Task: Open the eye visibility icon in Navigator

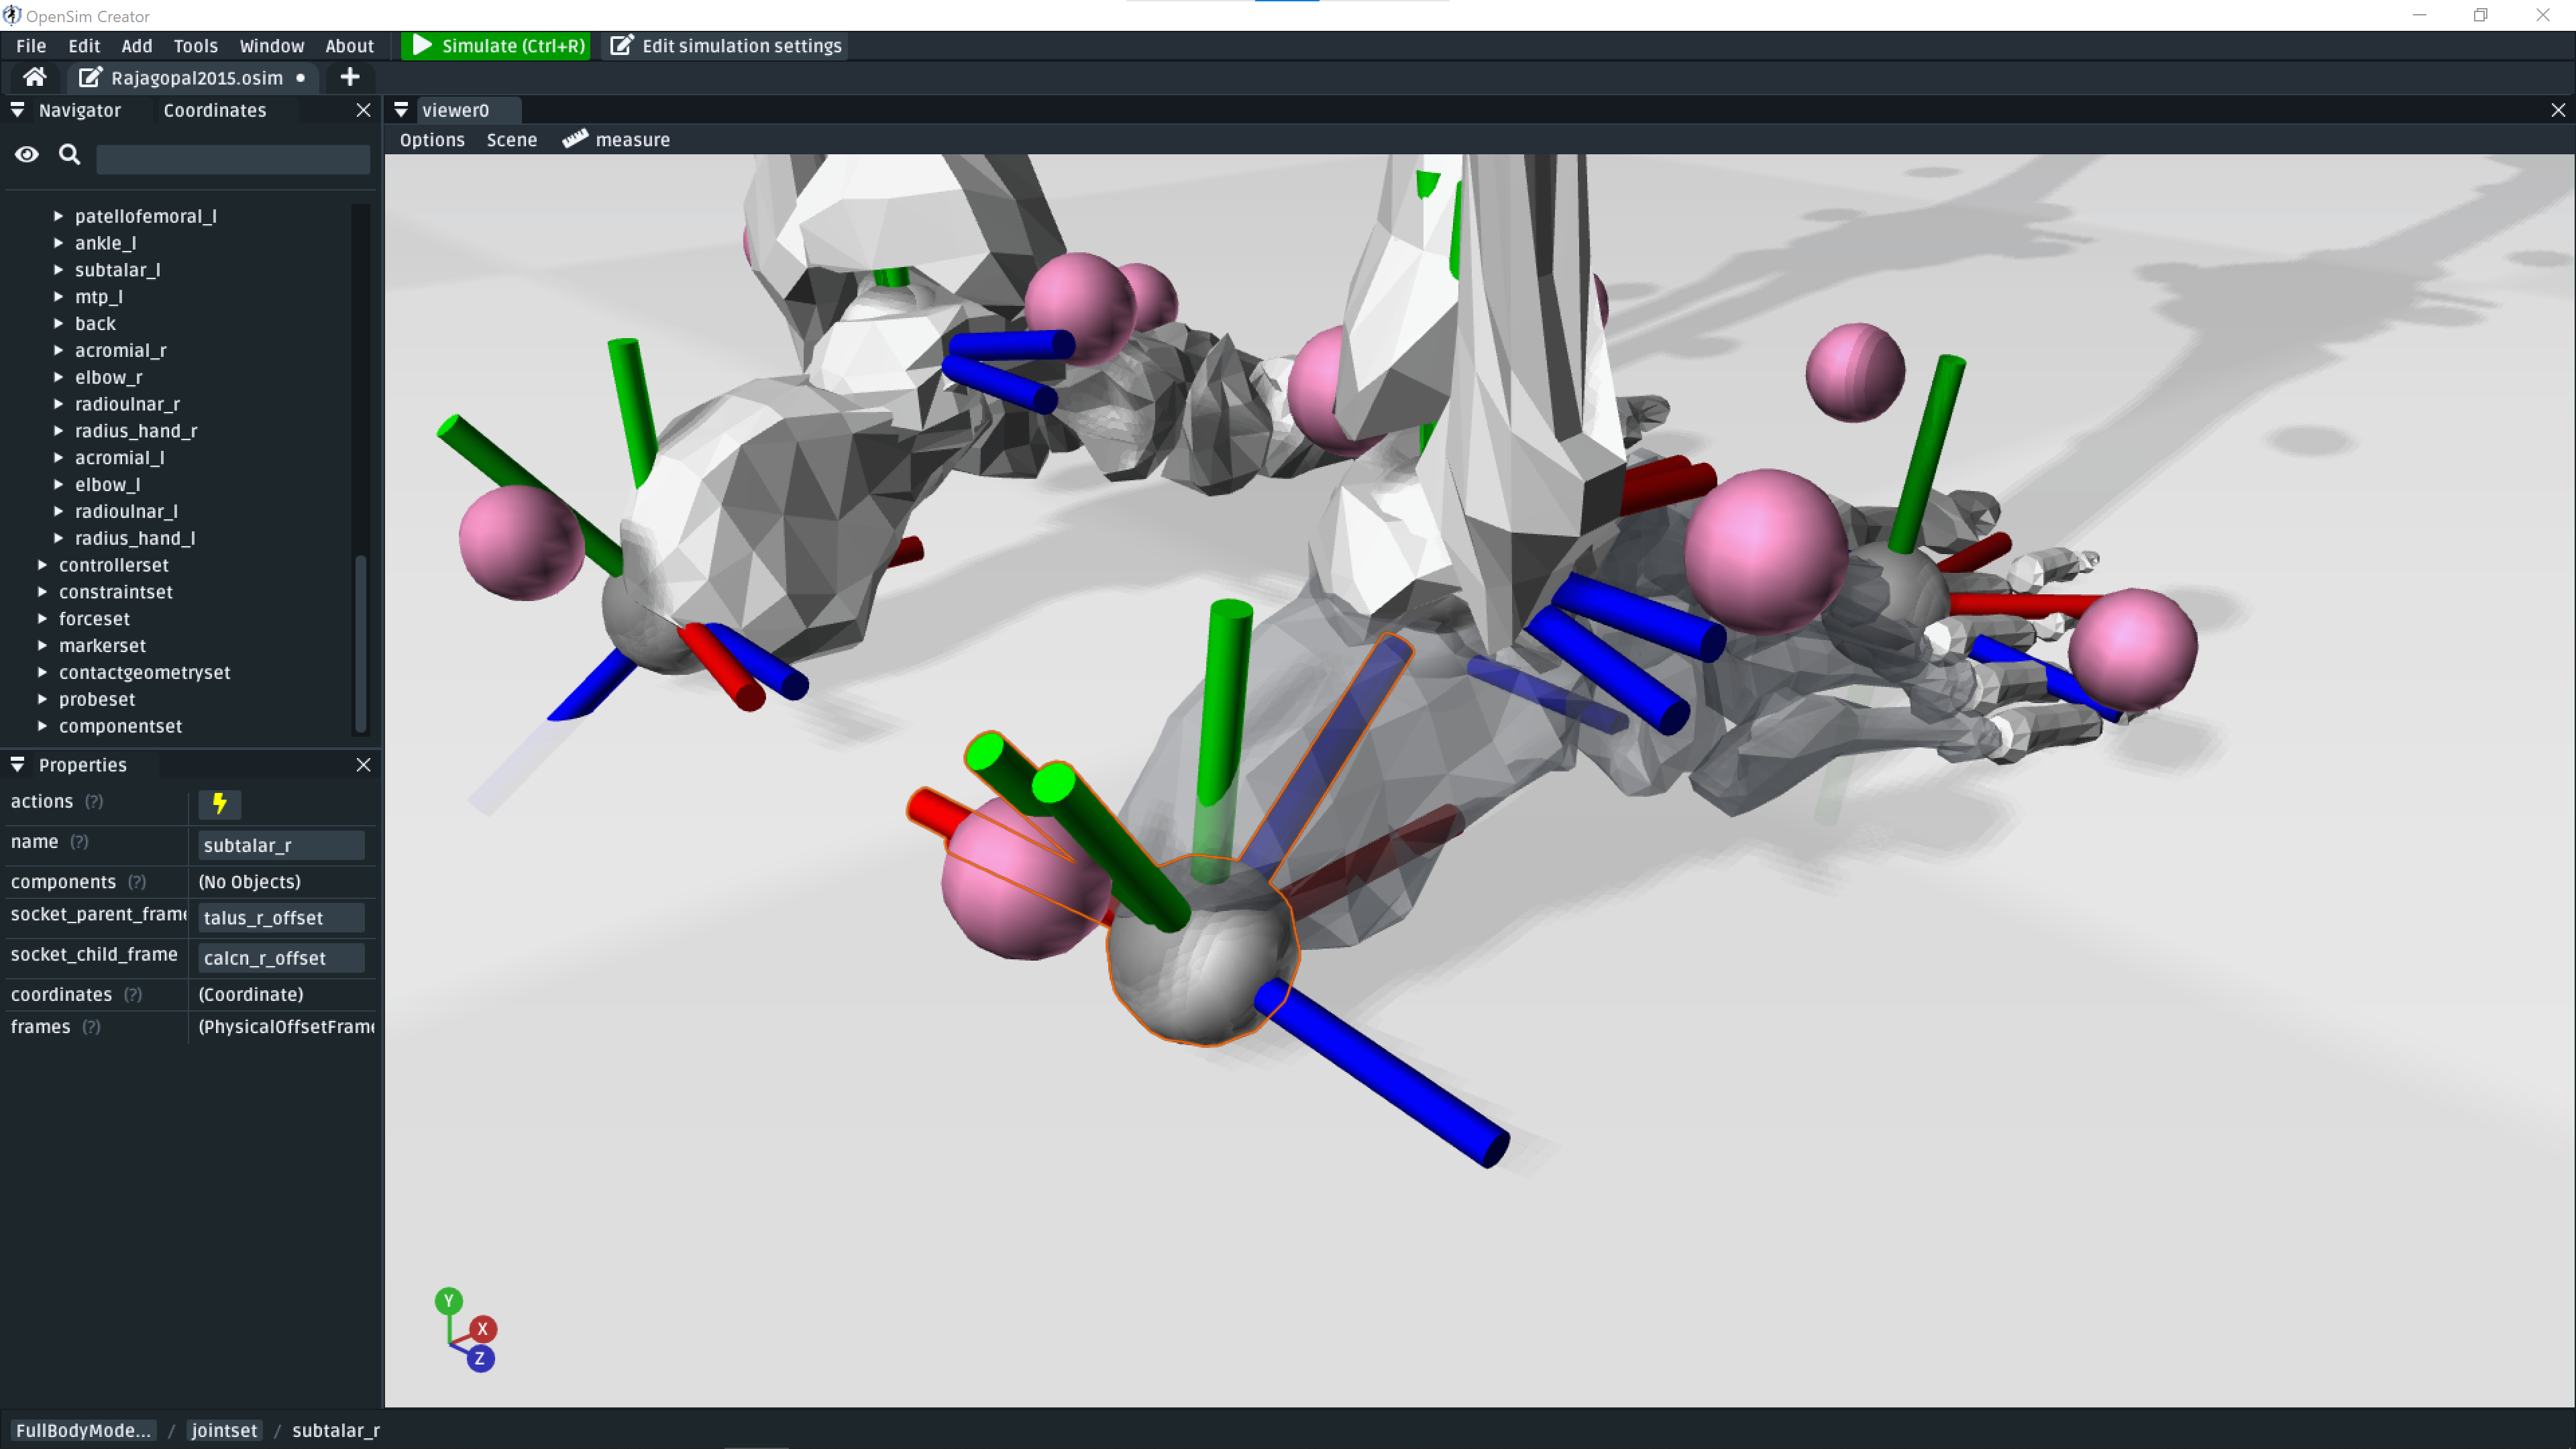Action: pyautogui.click(x=26, y=154)
